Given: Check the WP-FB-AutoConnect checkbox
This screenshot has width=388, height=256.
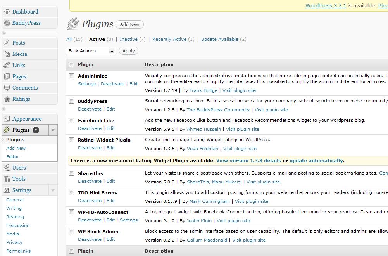Looking at the screenshot, I should 71,212.
